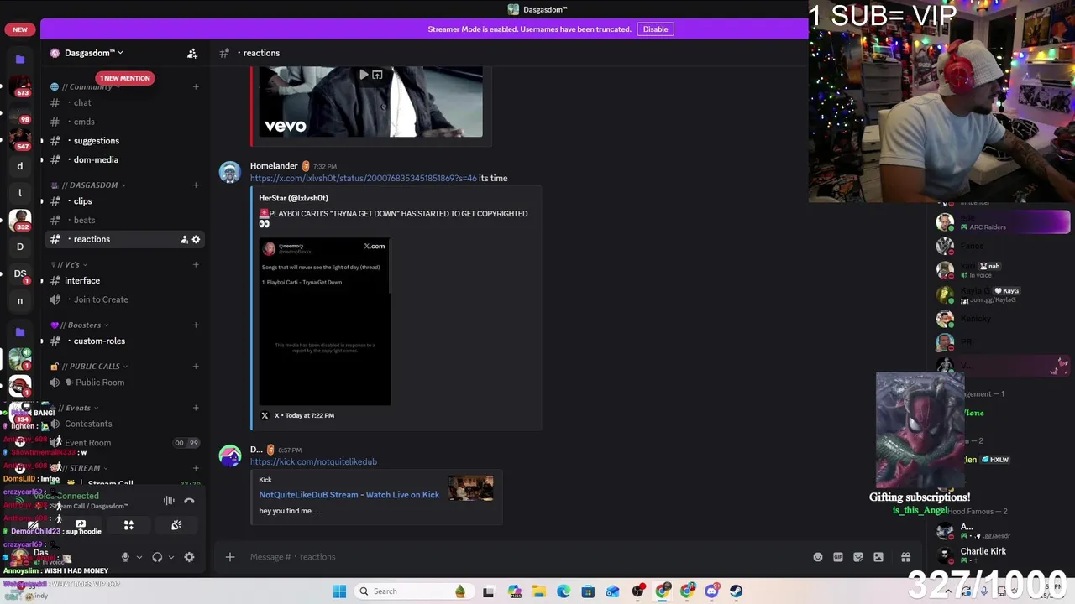Click the add-member icon beside server name

[192, 53]
